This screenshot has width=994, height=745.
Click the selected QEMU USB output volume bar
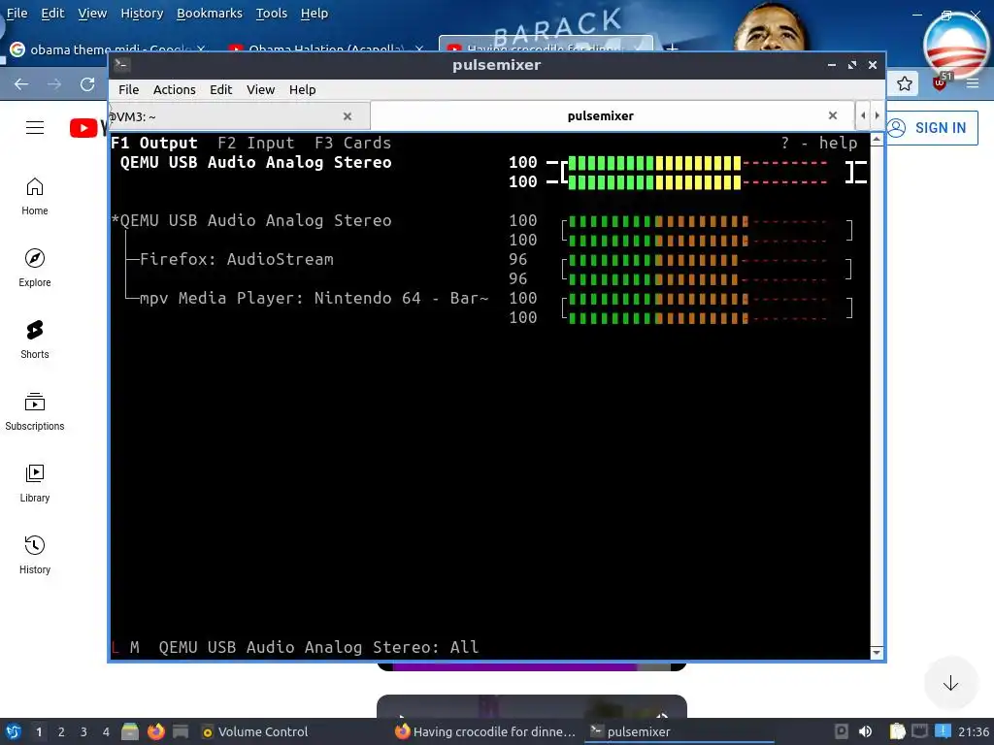(707, 173)
